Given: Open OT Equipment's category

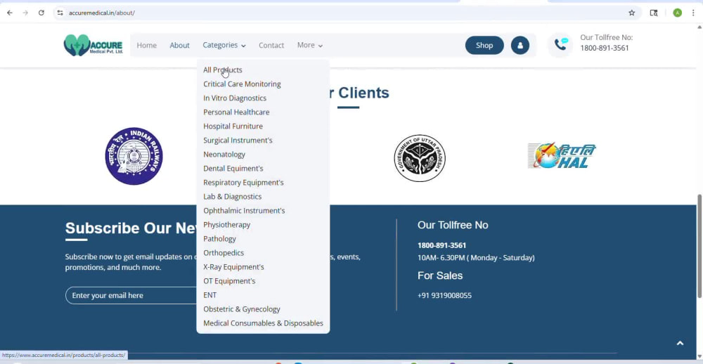Looking at the screenshot, I should click(229, 281).
